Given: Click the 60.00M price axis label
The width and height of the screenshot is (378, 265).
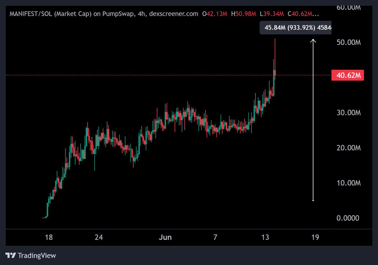Looking at the screenshot, I should pos(349,7).
